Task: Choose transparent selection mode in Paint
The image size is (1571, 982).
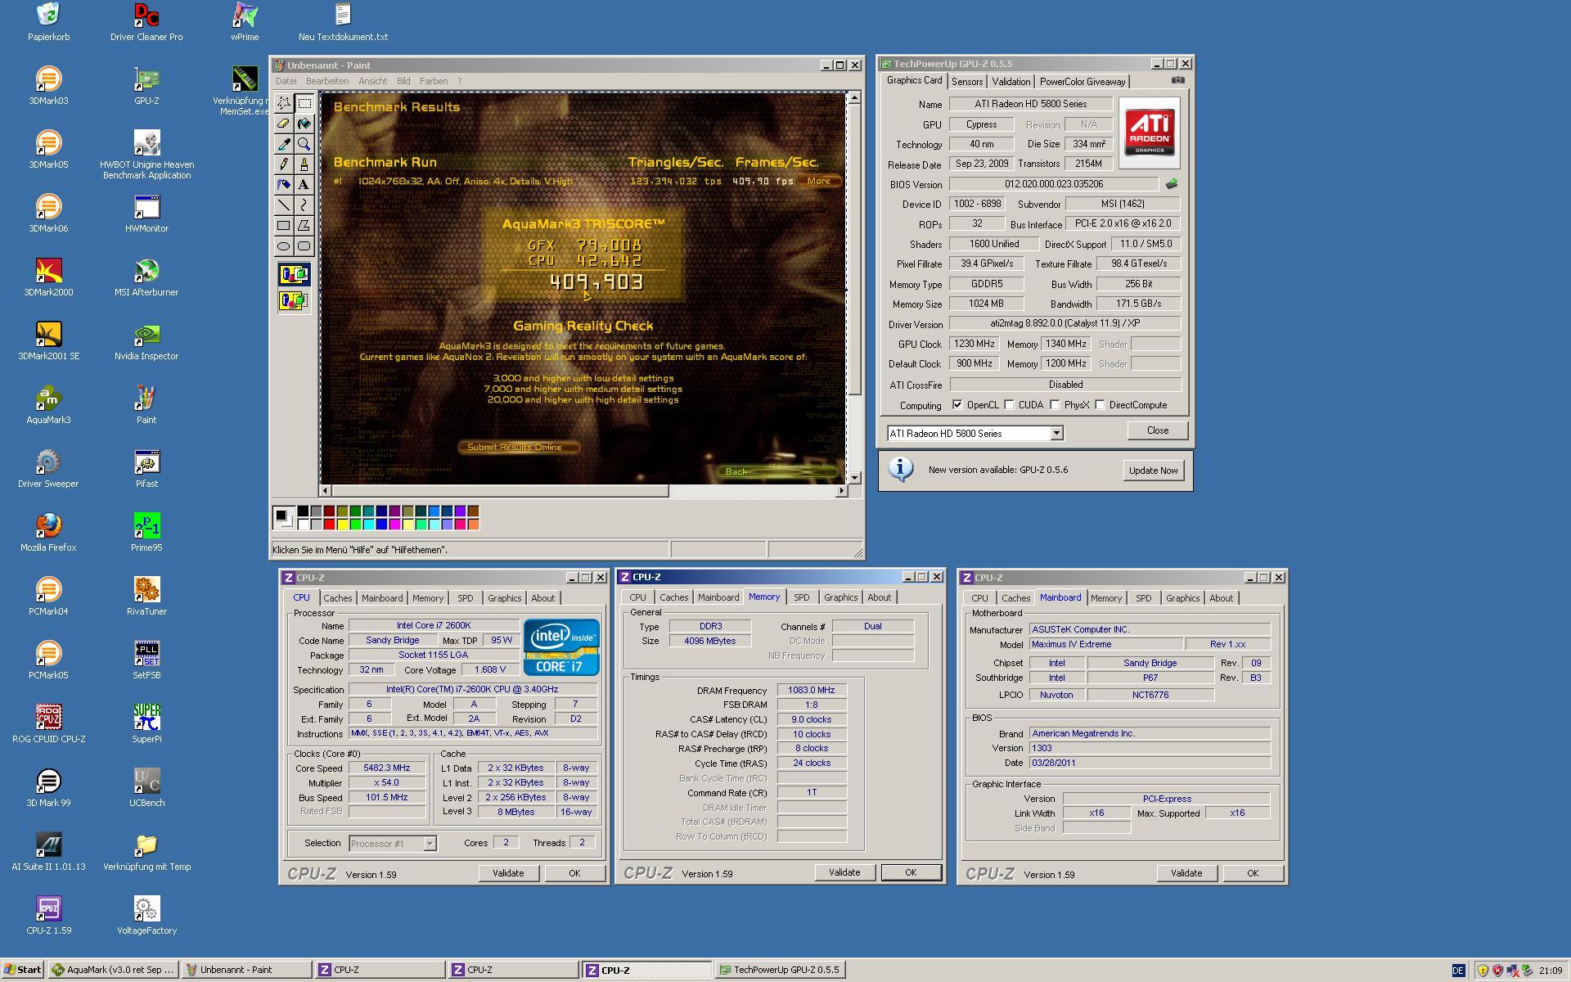Action: [294, 301]
